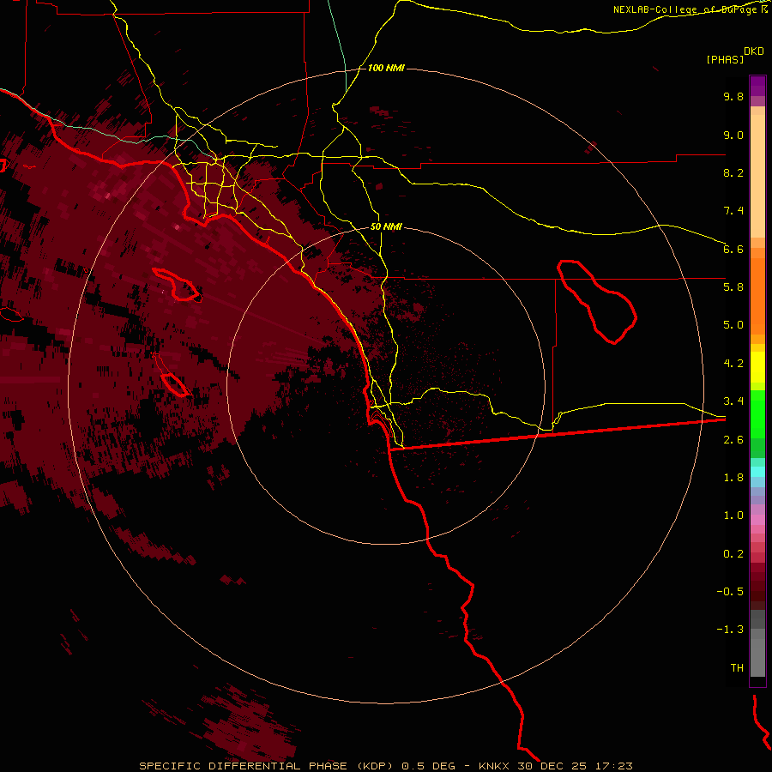
Task: Click the 9.0 color scale value
Action: pos(733,135)
